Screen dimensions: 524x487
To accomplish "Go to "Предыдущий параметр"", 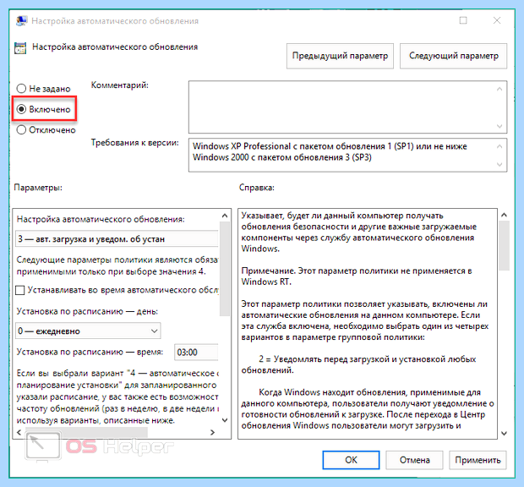I will (x=340, y=56).
